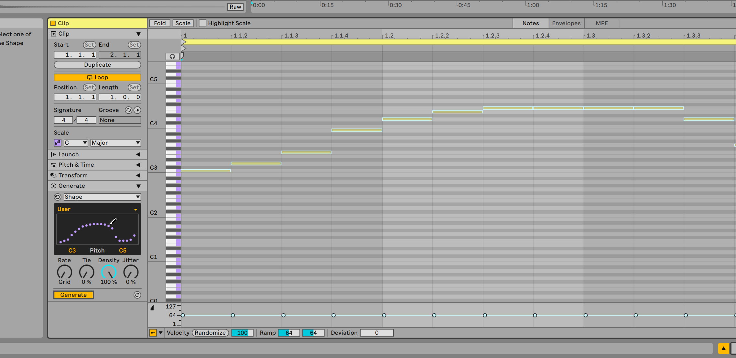
Task: Click the second Ramp value 64
Action: click(x=313, y=333)
